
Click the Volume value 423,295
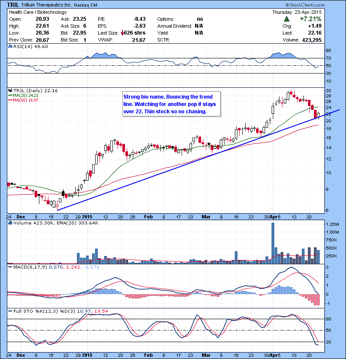pyautogui.click(x=312, y=40)
